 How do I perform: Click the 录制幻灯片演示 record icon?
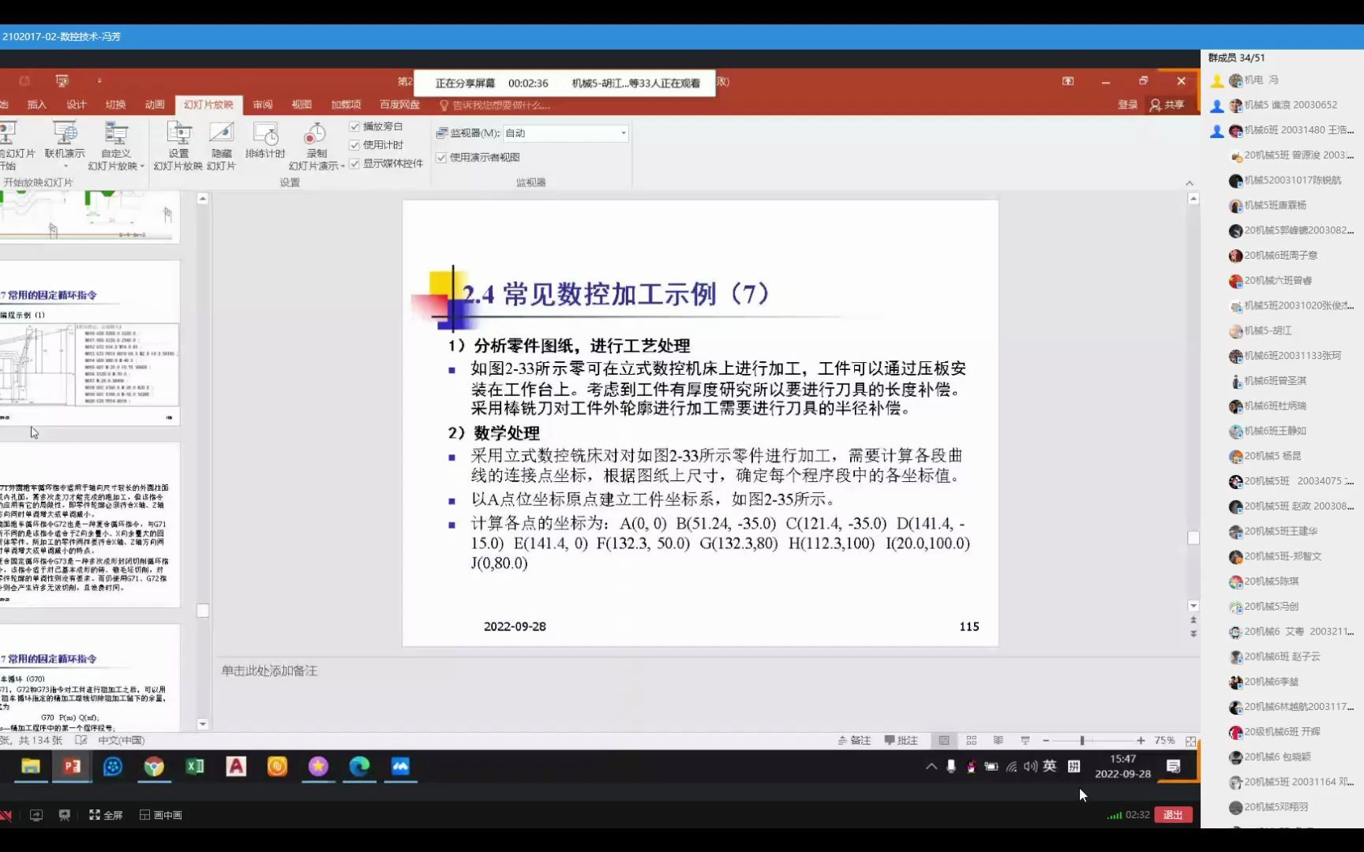(316, 133)
